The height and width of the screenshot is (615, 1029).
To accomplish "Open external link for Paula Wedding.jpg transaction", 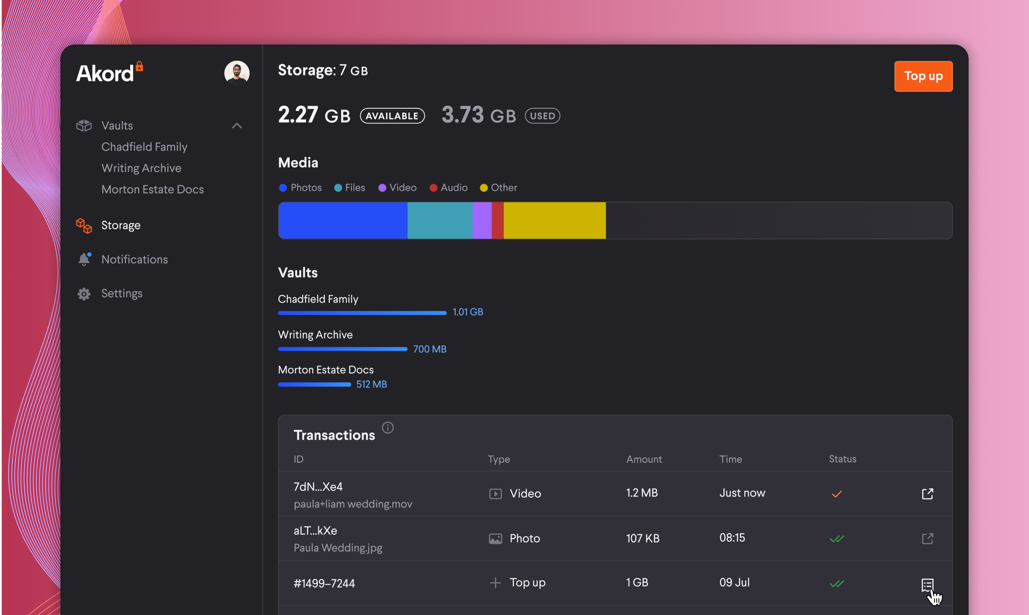I will (x=927, y=539).
